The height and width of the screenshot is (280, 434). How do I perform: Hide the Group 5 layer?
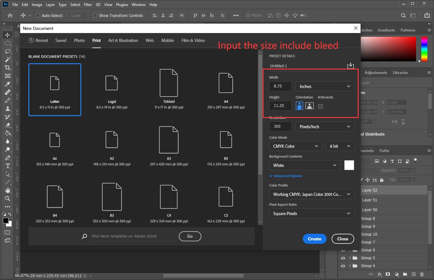coord(343,258)
